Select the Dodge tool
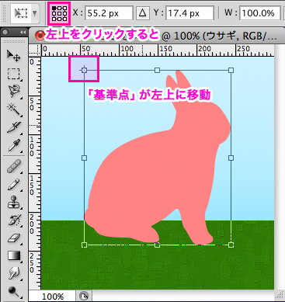 pyautogui.click(x=13, y=292)
